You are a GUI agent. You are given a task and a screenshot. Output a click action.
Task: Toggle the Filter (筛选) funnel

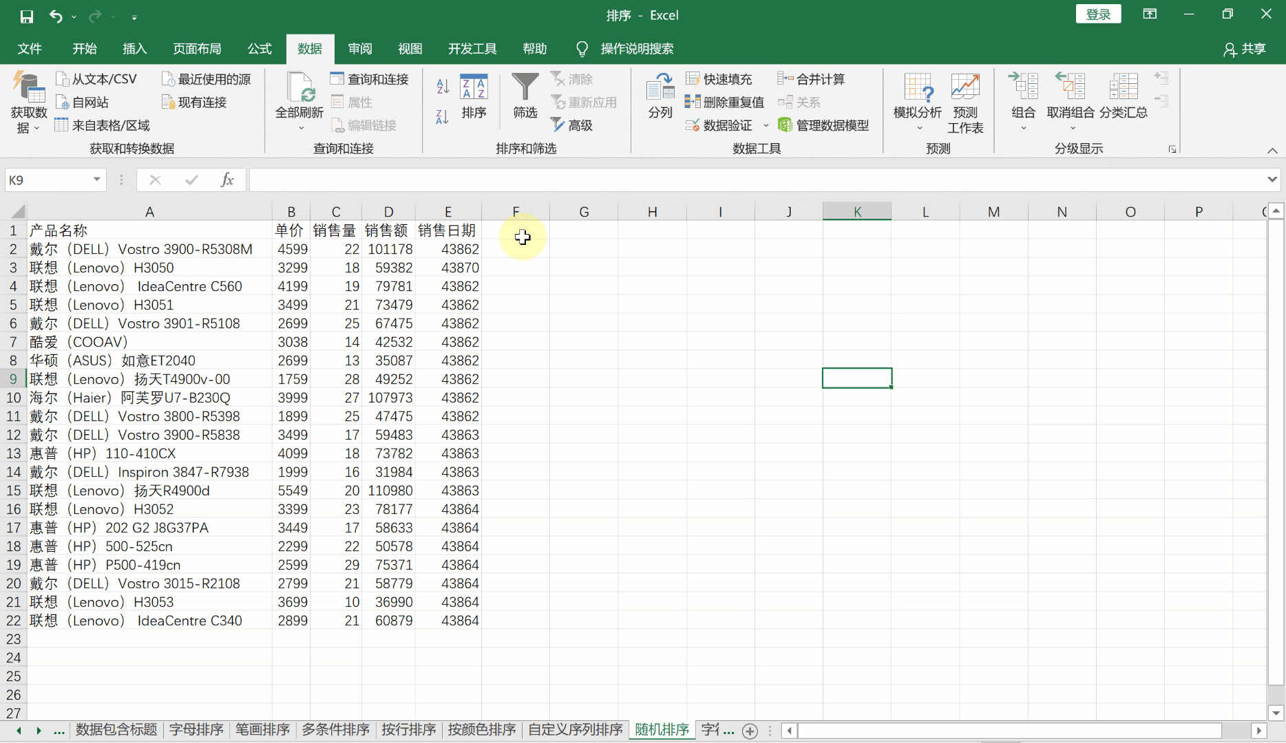click(525, 96)
